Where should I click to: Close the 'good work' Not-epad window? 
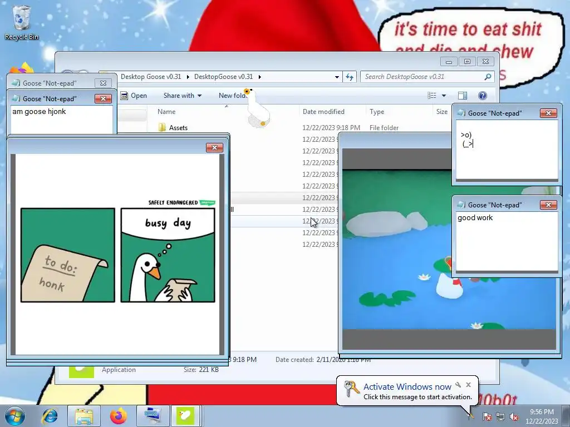548,205
